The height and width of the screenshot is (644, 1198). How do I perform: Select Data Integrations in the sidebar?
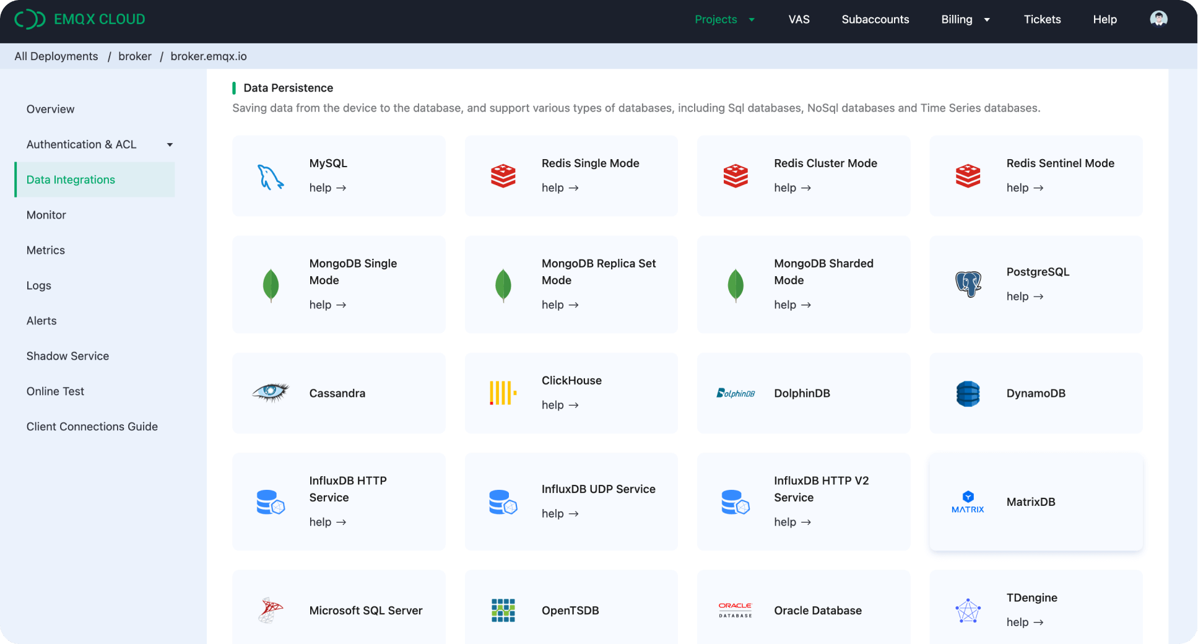pyautogui.click(x=95, y=180)
